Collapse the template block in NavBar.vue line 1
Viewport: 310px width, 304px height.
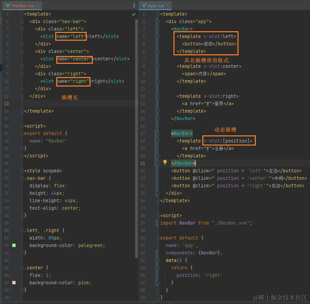[x=22, y=14]
